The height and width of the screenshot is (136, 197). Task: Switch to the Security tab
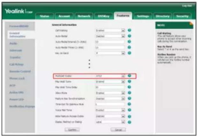tap(182, 16)
